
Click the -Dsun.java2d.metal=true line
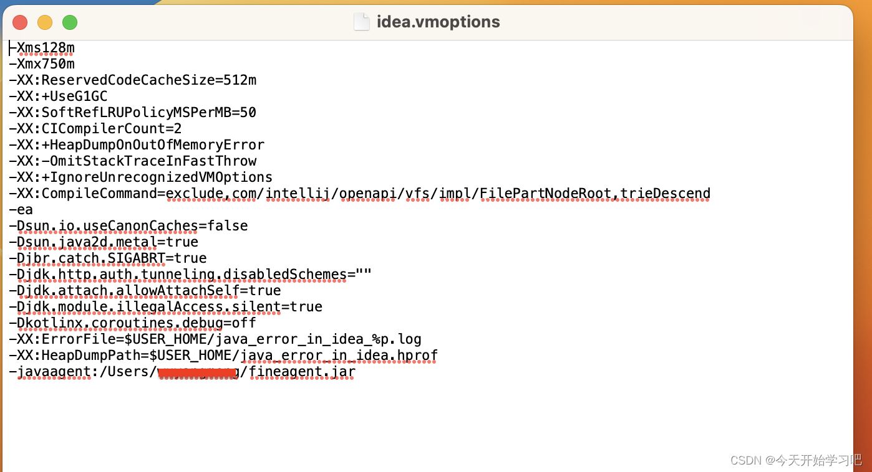click(104, 242)
